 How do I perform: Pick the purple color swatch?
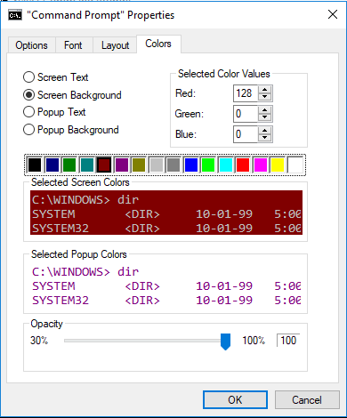click(x=122, y=165)
